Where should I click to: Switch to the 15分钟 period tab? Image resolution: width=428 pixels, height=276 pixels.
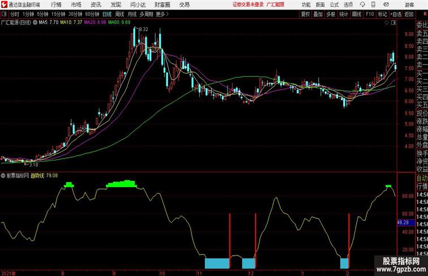(x=58, y=14)
